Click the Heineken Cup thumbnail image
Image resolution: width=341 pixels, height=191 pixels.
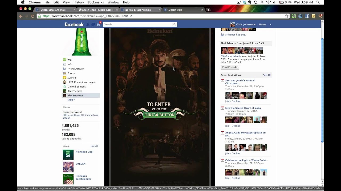point(68,155)
